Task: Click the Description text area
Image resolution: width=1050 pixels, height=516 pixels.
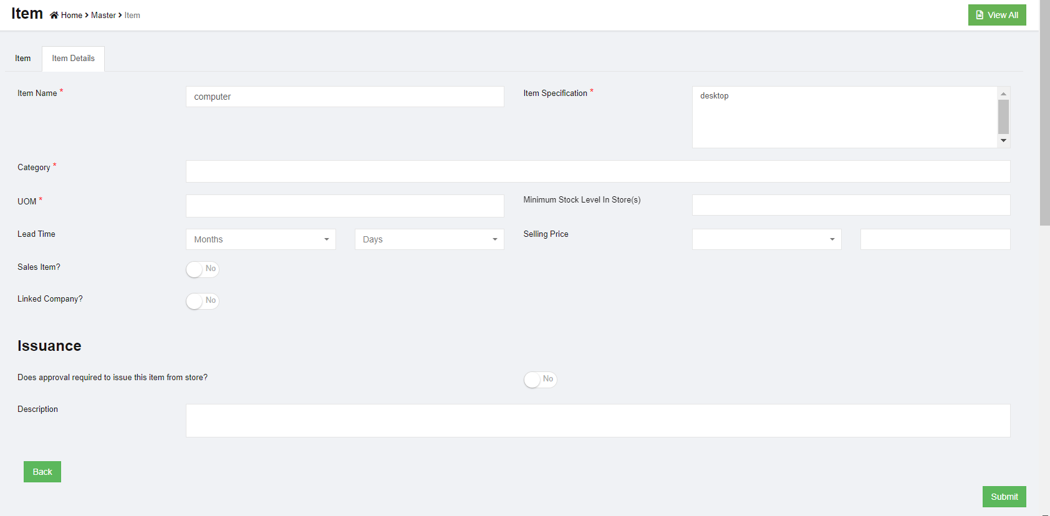Action: tap(597, 421)
